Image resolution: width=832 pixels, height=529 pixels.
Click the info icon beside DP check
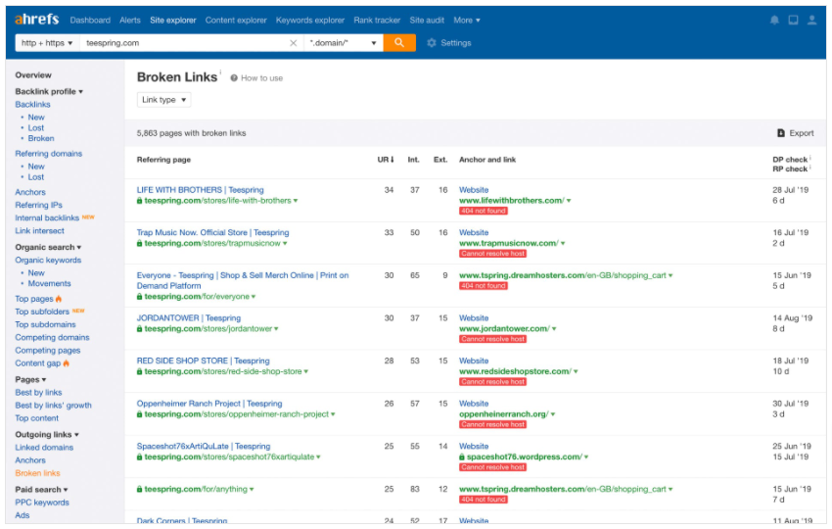click(810, 157)
